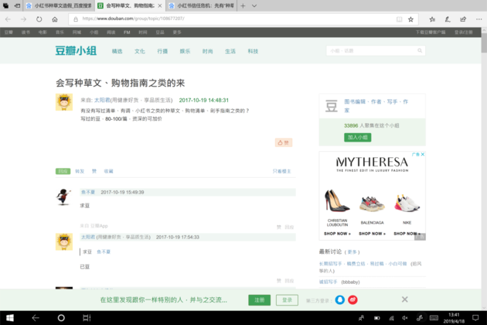Open 鱼不夏 commenter profile link

click(x=88, y=192)
